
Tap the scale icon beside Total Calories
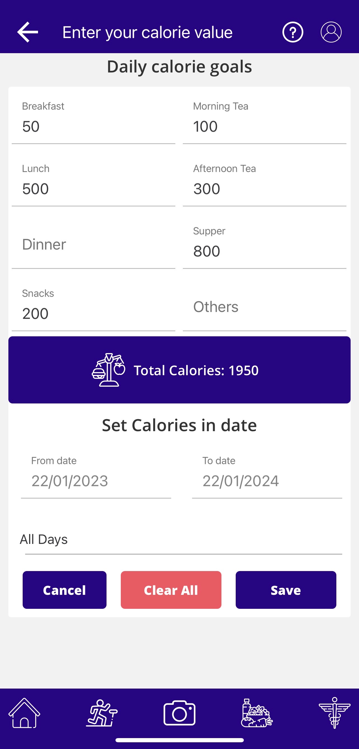(108, 370)
